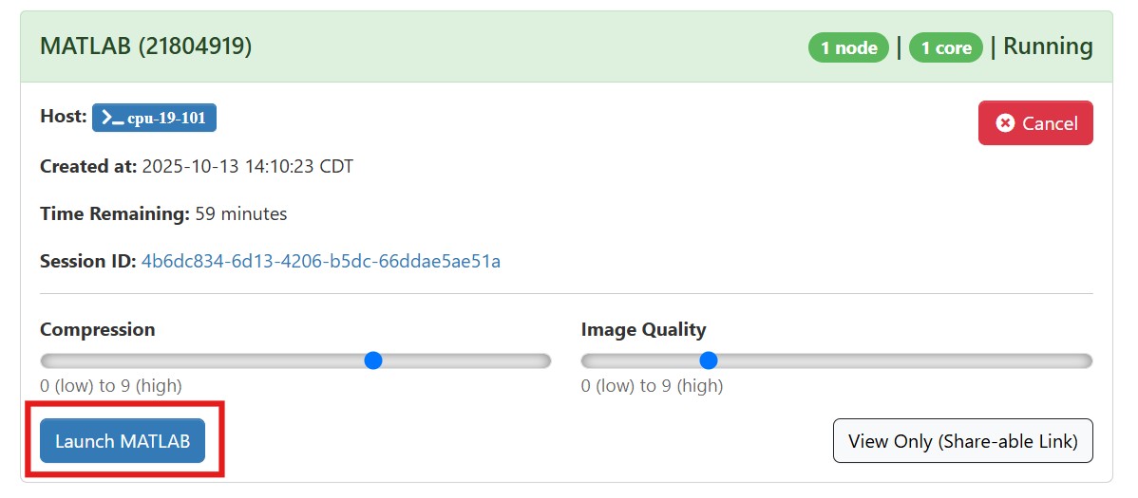Viewport: 1138px width, 498px height.
Task: Click the 59 minutes time remaining value
Action: (241, 214)
